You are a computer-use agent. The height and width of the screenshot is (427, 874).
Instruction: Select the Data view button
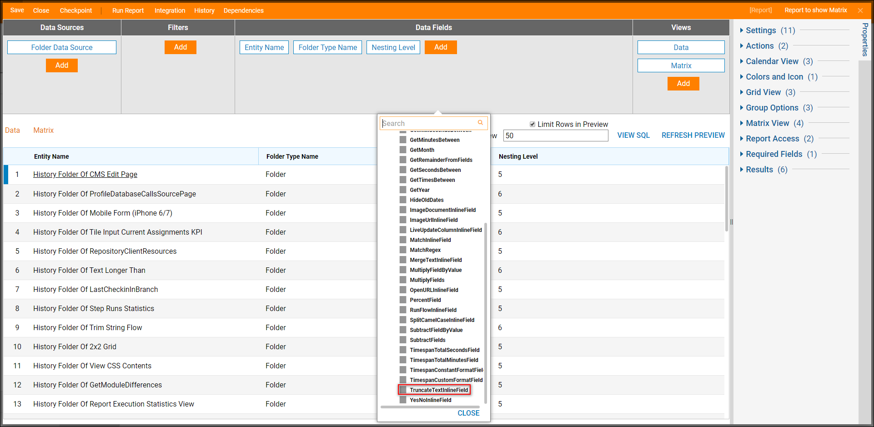[x=681, y=47]
